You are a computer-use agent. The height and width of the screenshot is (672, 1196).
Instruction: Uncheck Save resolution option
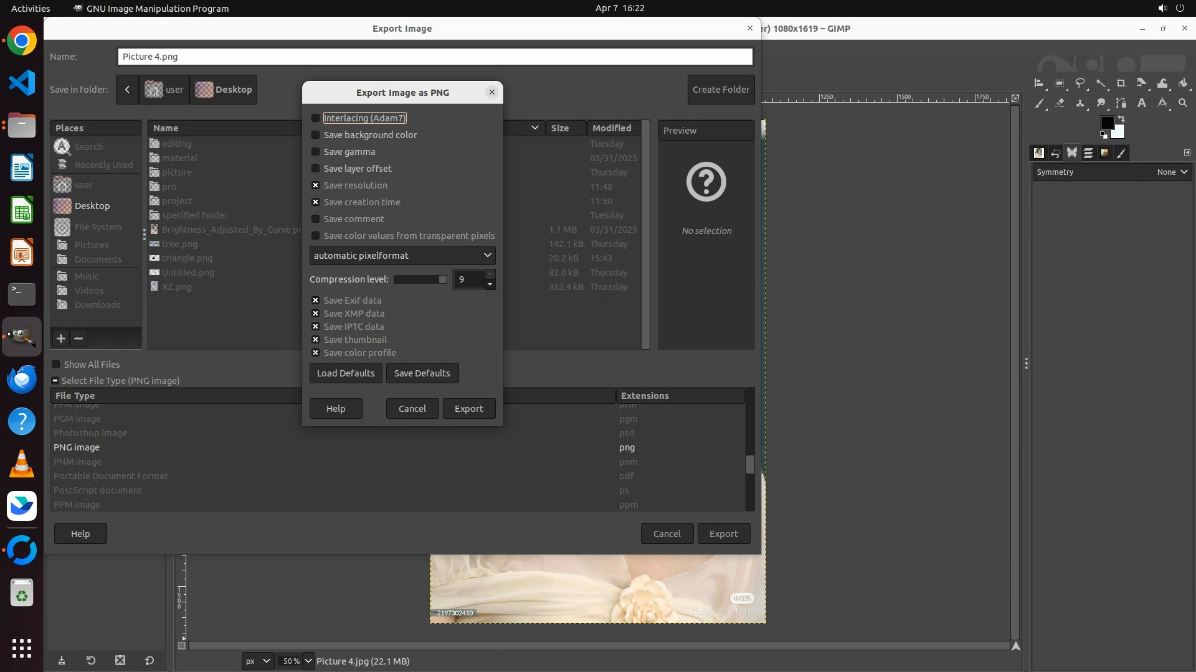pyautogui.click(x=316, y=185)
